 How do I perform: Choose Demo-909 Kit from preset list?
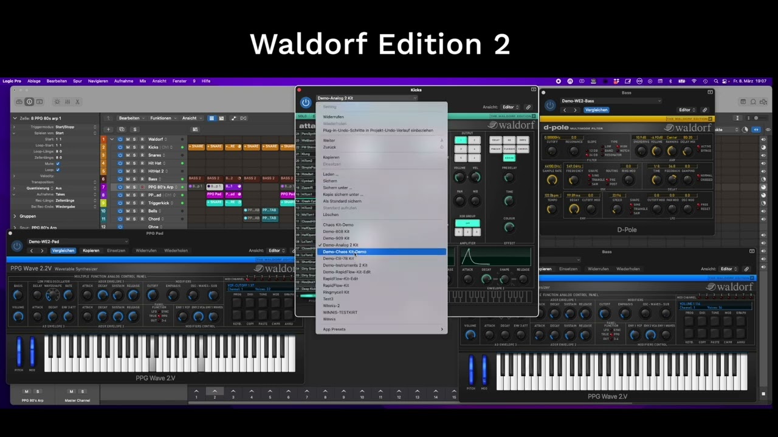click(336, 239)
